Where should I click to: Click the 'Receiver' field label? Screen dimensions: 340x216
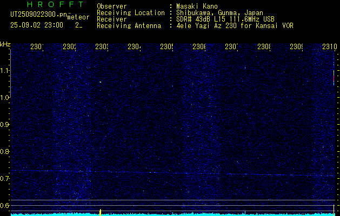click(112, 19)
